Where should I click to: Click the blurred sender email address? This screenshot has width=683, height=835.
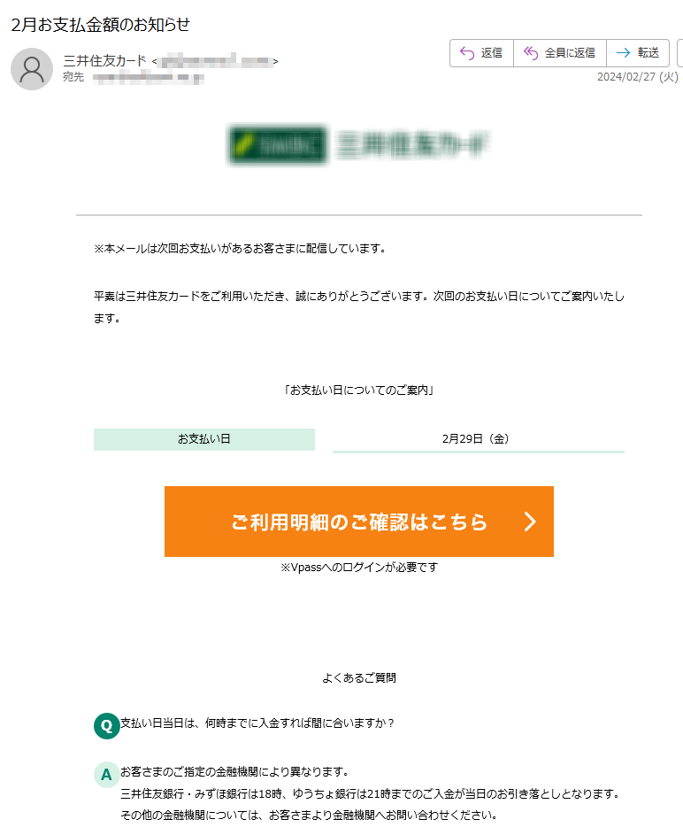click(217, 62)
